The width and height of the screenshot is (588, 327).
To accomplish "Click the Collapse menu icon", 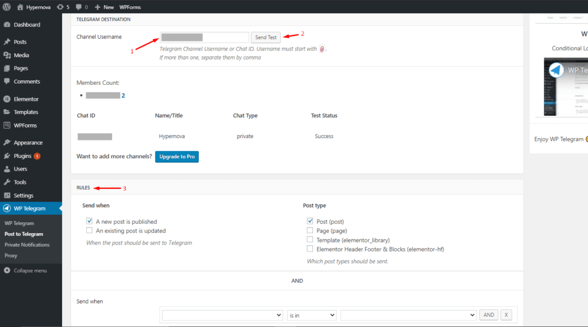I will click(7, 270).
